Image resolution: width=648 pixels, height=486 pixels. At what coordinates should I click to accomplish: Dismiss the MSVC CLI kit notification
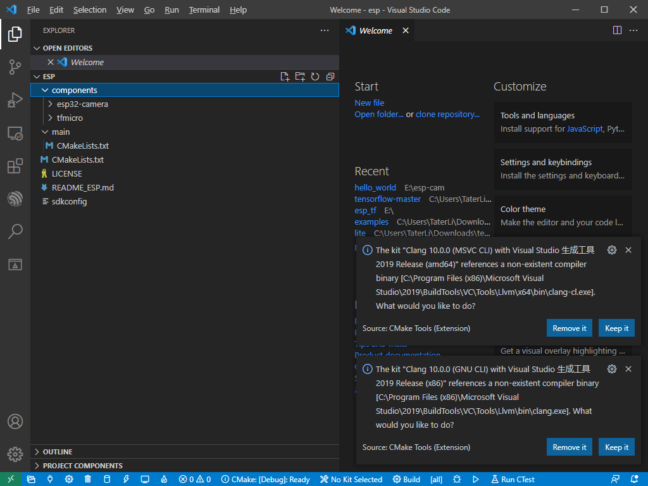tap(628, 250)
